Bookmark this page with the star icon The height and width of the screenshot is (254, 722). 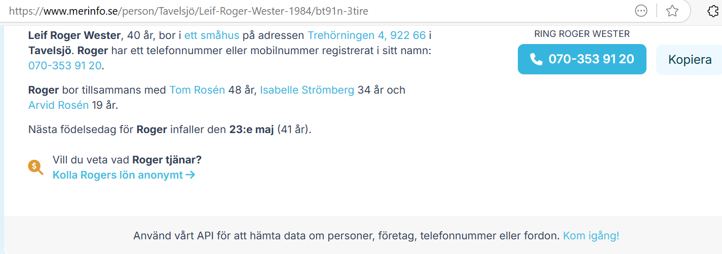pos(672,11)
